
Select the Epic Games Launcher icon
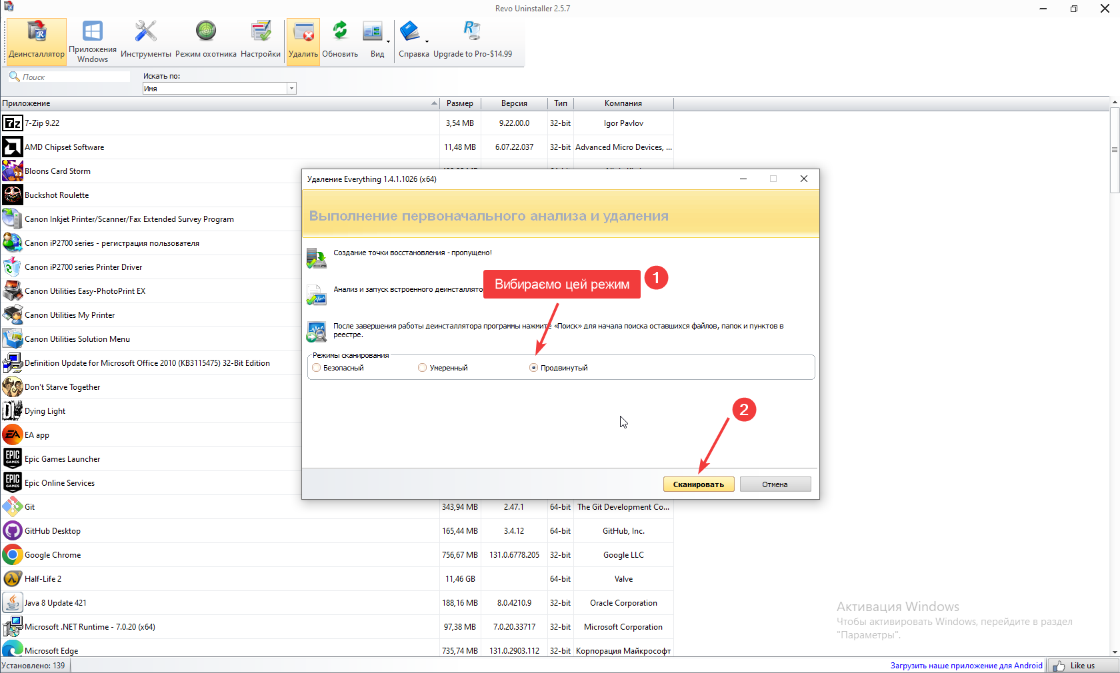tap(13, 459)
